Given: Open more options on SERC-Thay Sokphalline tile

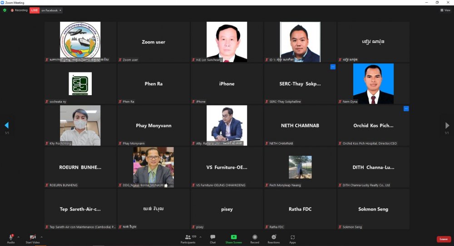Looking at the screenshot, I should point(333,67).
